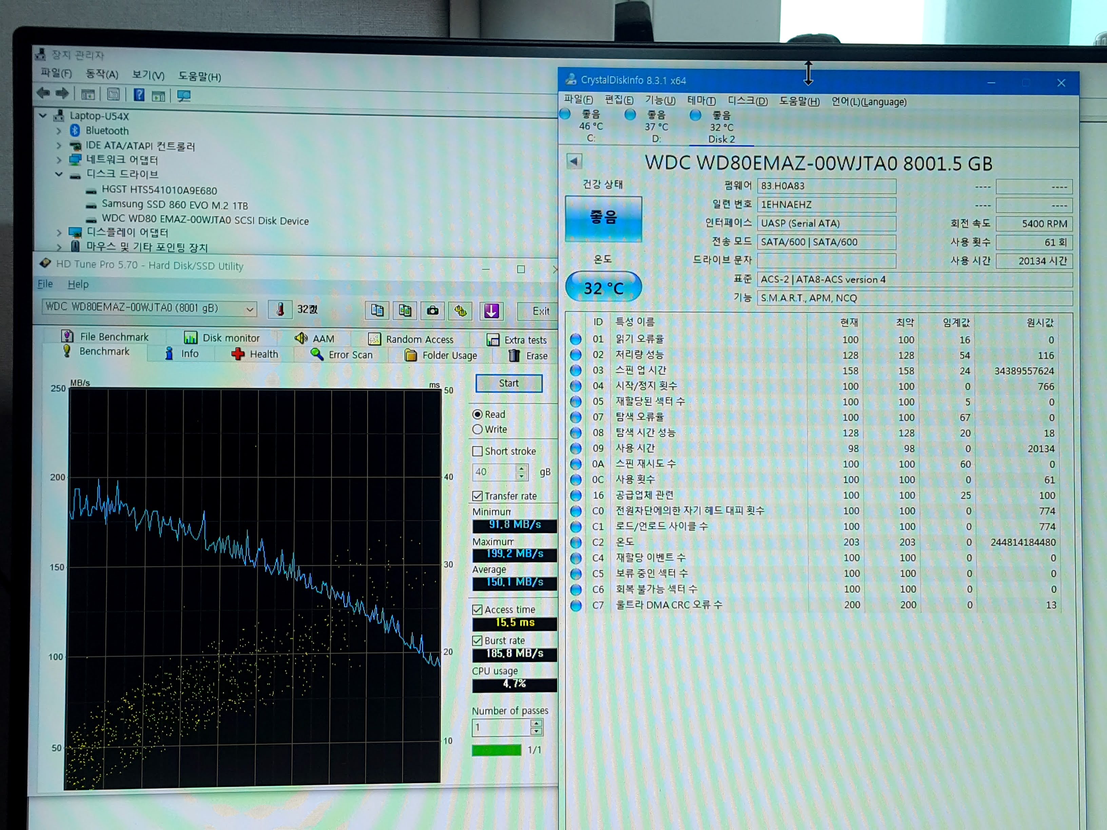Click Disk 2 blue status circle
Viewport: 1107px width, 830px height.
click(695, 115)
